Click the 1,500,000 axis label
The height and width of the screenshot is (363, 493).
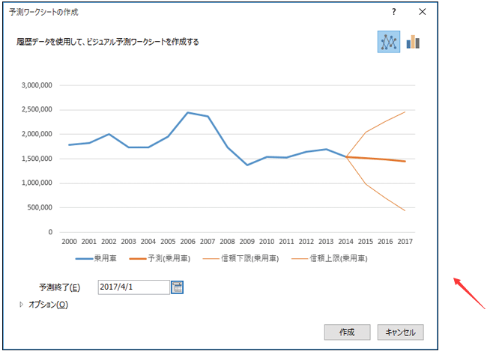point(37,159)
